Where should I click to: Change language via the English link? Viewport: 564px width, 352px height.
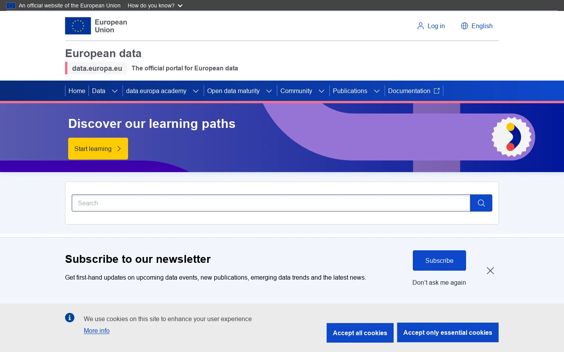pos(477,26)
